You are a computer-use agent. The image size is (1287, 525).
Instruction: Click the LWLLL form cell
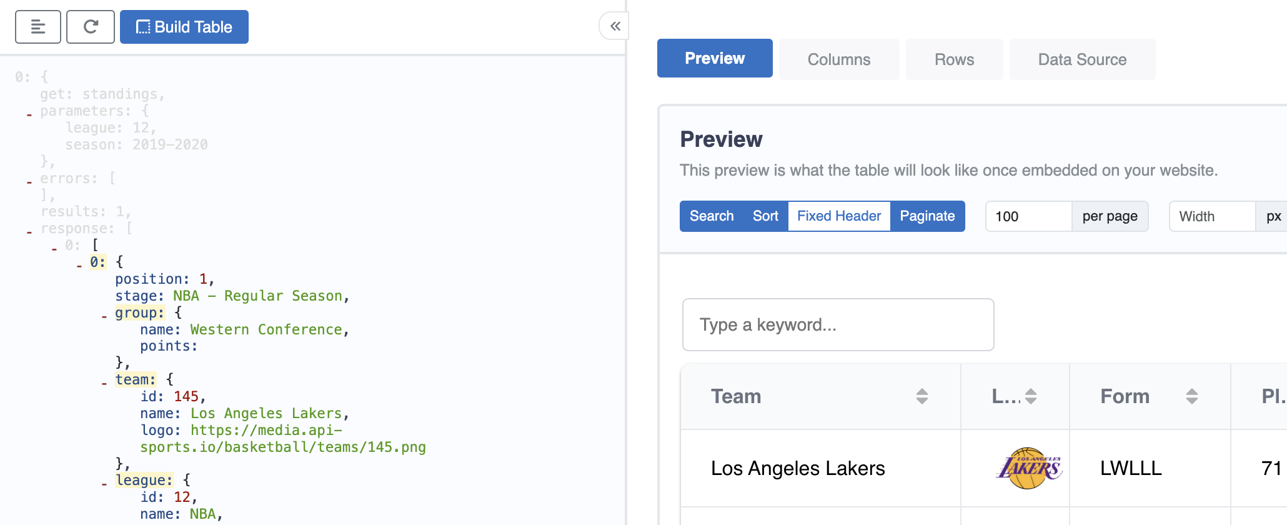[x=1150, y=468]
